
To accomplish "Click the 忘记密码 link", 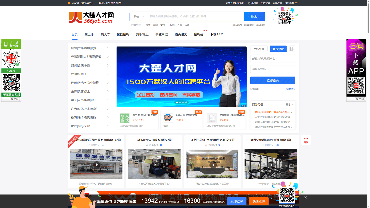I will click(x=255, y=89).
